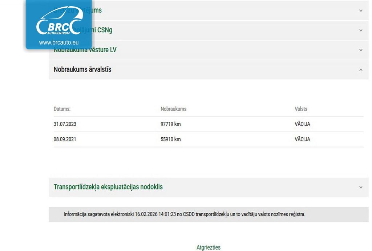Select the 08.09.2021 date entry
The height and width of the screenshot is (251, 372).
[x=65, y=139]
